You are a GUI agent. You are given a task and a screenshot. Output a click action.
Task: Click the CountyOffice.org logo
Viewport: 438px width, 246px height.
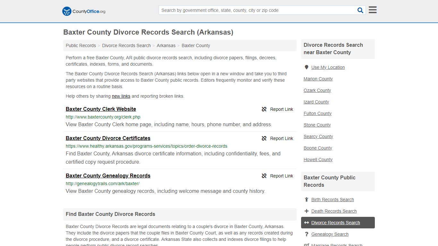(x=84, y=11)
